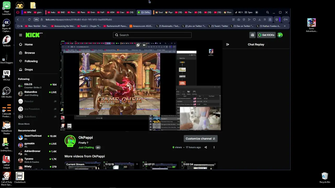The image size is (335, 188).
Task: Click the OkPappi channel avatar
Action: tap(70, 141)
